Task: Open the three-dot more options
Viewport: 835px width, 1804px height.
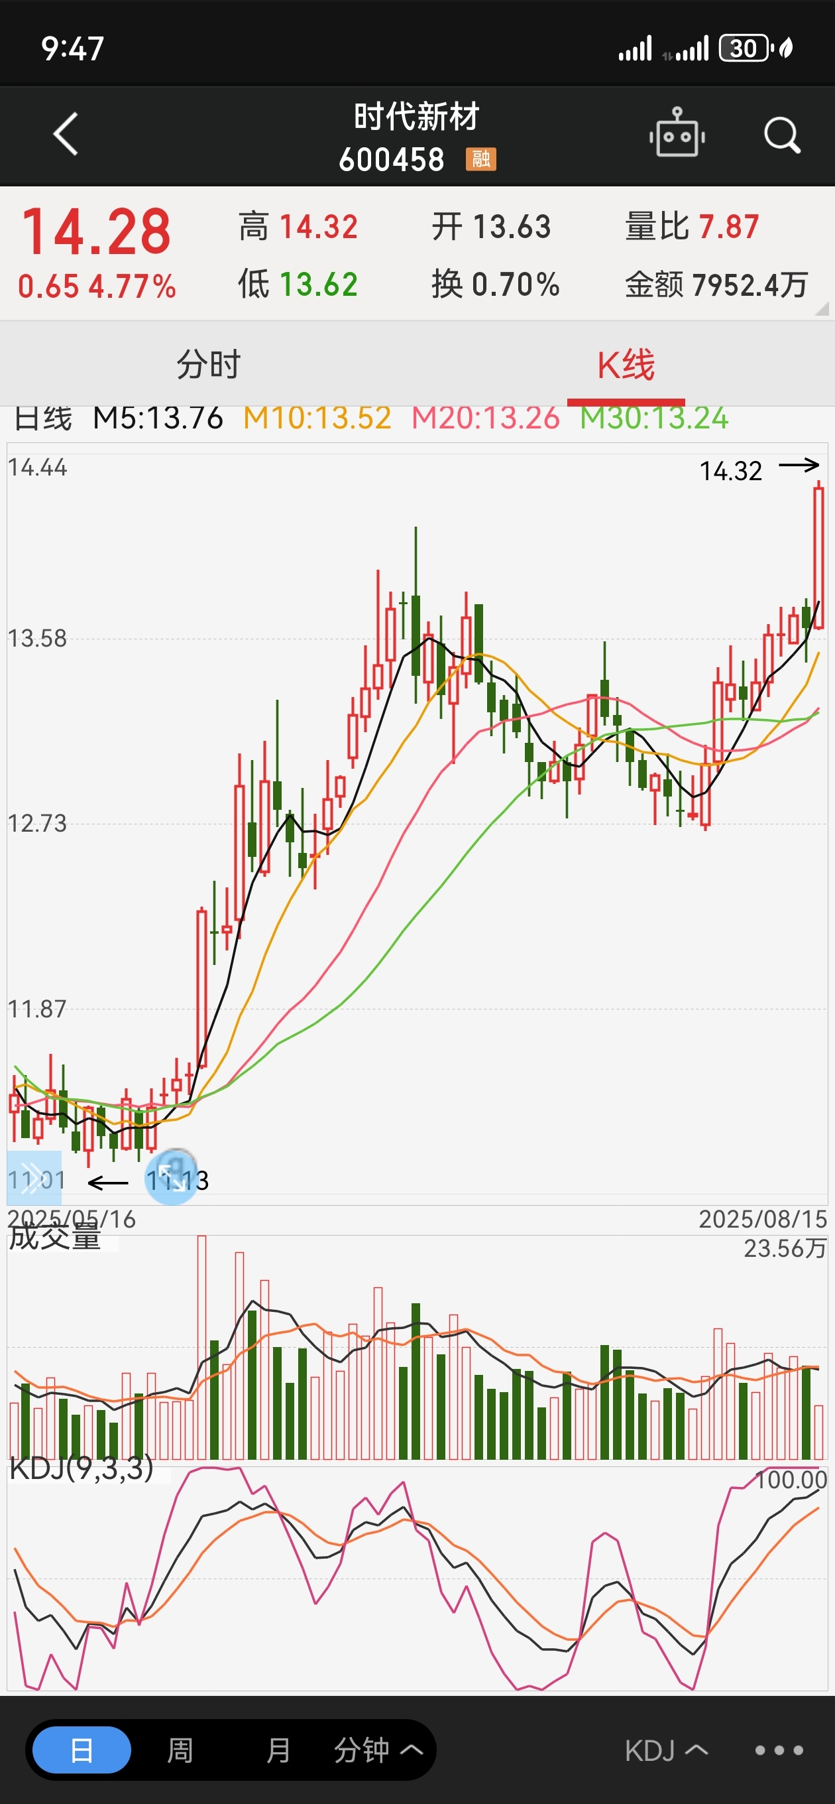Action: point(779,1750)
